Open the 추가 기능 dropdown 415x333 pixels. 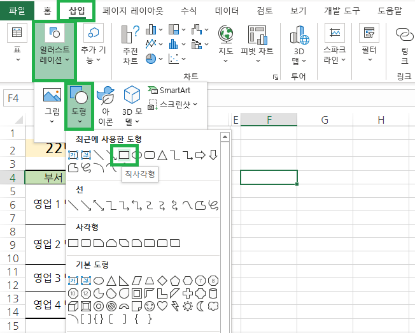(x=93, y=44)
